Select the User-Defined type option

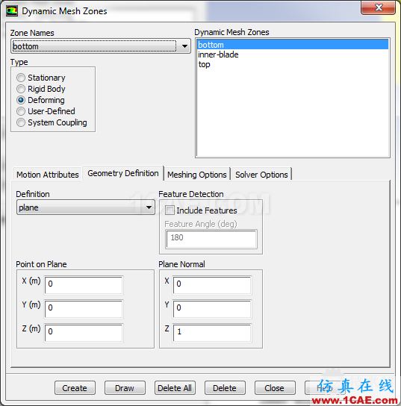[21, 111]
